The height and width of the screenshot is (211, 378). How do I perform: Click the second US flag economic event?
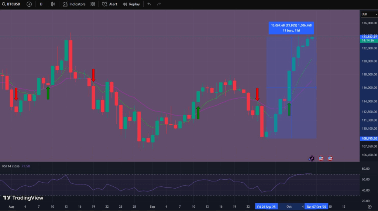click(330, 158)
